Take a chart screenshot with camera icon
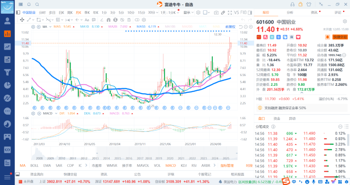Screen dimensions: 350x185 click(216, 13)
